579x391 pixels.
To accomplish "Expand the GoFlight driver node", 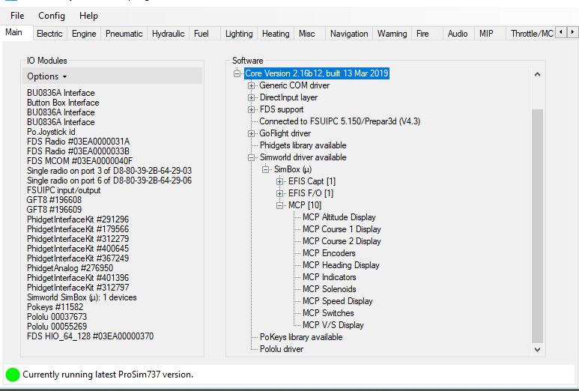I will [251, 133].
